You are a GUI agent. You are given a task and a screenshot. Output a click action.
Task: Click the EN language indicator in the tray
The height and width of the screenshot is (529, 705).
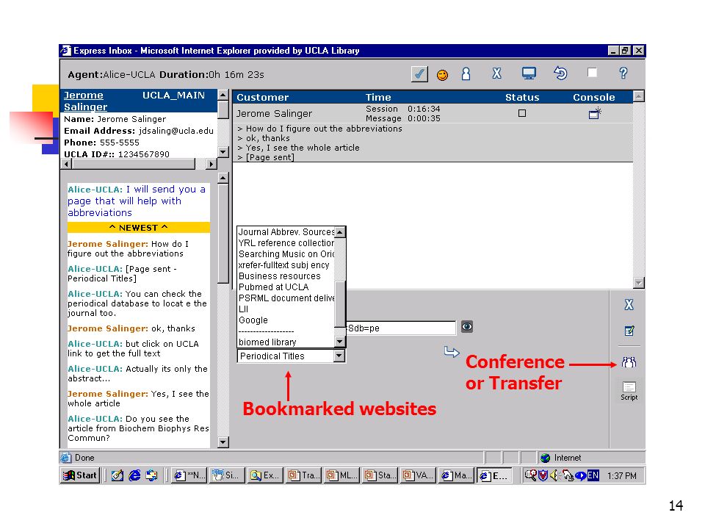point(593,475)
